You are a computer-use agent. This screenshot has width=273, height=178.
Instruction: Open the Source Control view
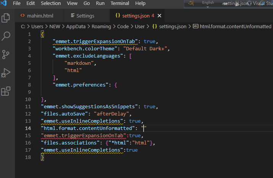pos(6,55)
